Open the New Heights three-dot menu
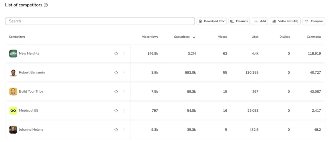This screenshot has width=330, height=142. click(x=124, y=53)
